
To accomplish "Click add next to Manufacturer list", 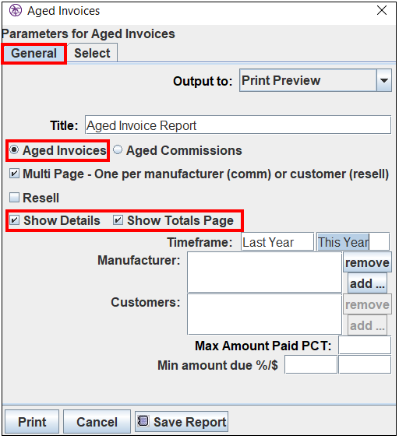I will click(x=367, y=283).
